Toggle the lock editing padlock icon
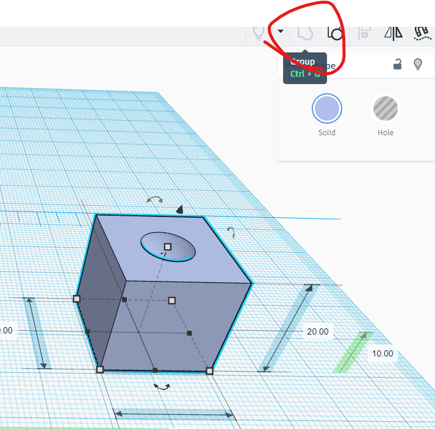This screenshot has width=435, height=429. pos(397,64)
